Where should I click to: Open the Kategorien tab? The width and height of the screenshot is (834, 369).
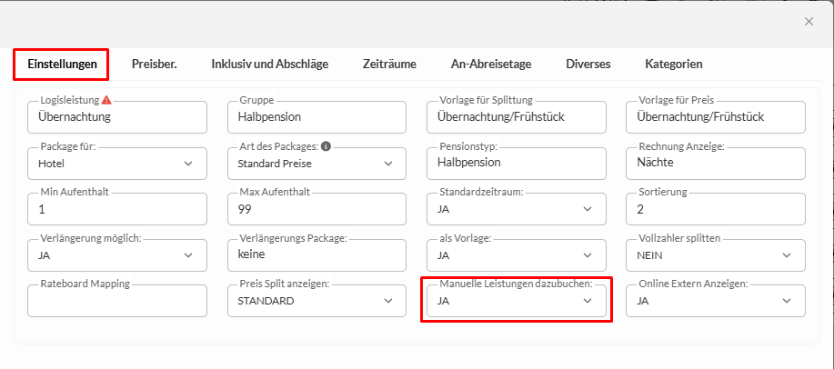coord(673,64)
